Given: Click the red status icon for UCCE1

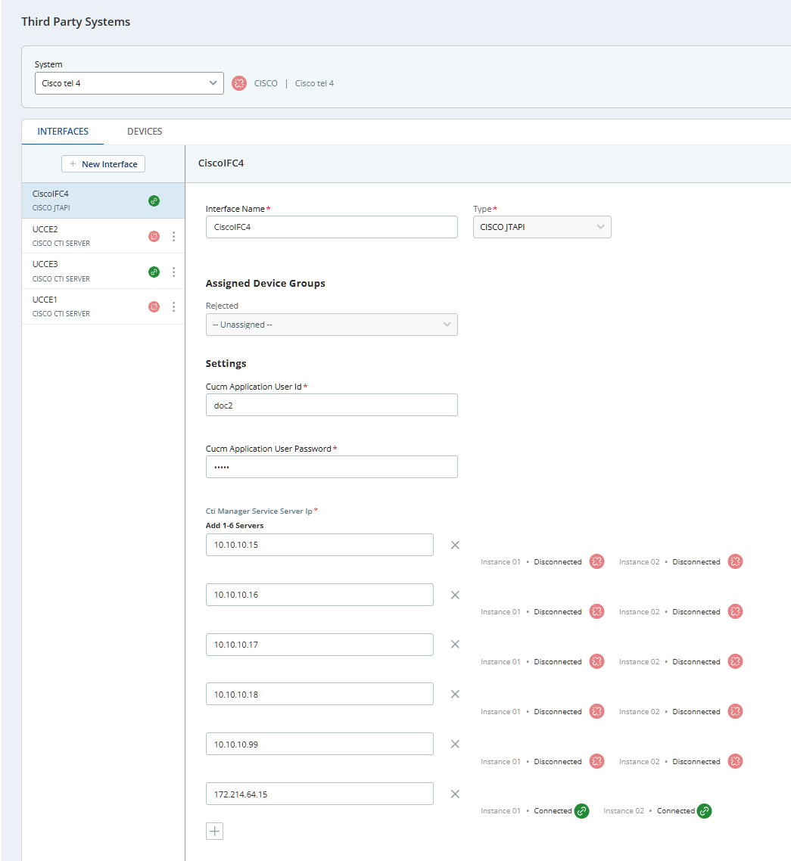Looking at the screenshot, I should coord(154,306).
